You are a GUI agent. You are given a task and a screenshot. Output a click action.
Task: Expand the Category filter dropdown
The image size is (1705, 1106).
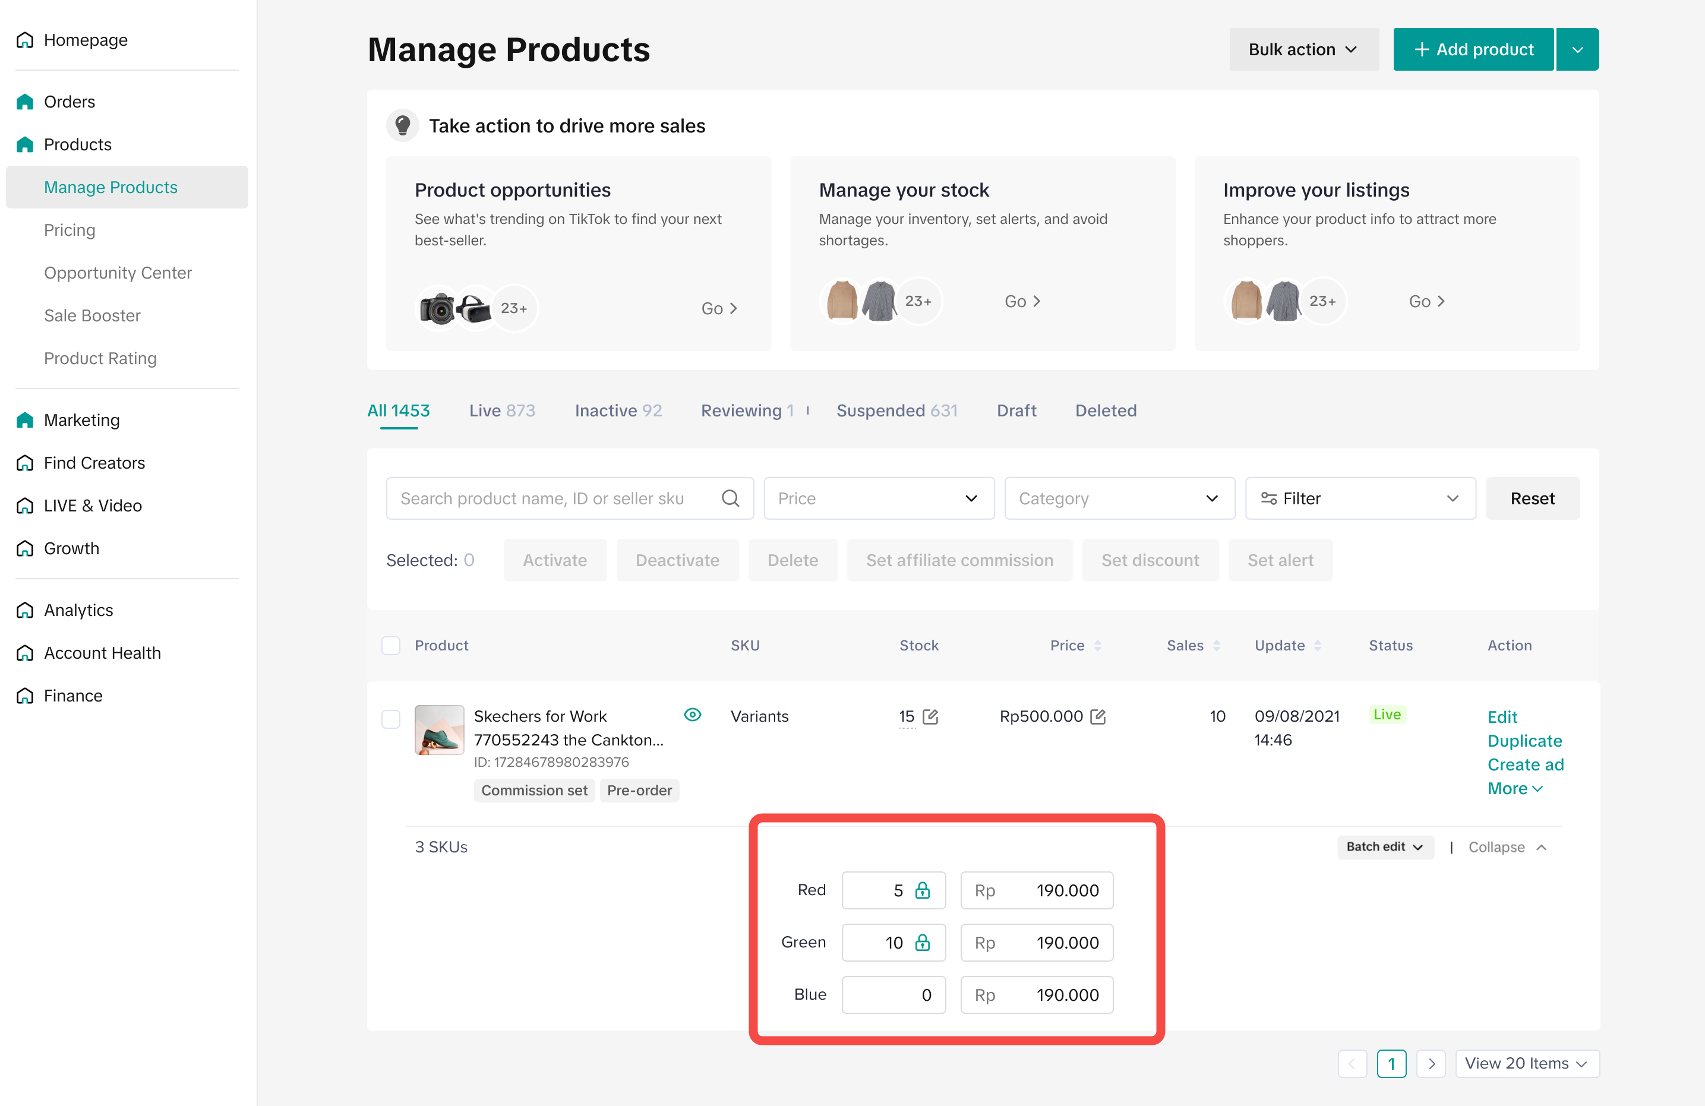coord(1119,498)
